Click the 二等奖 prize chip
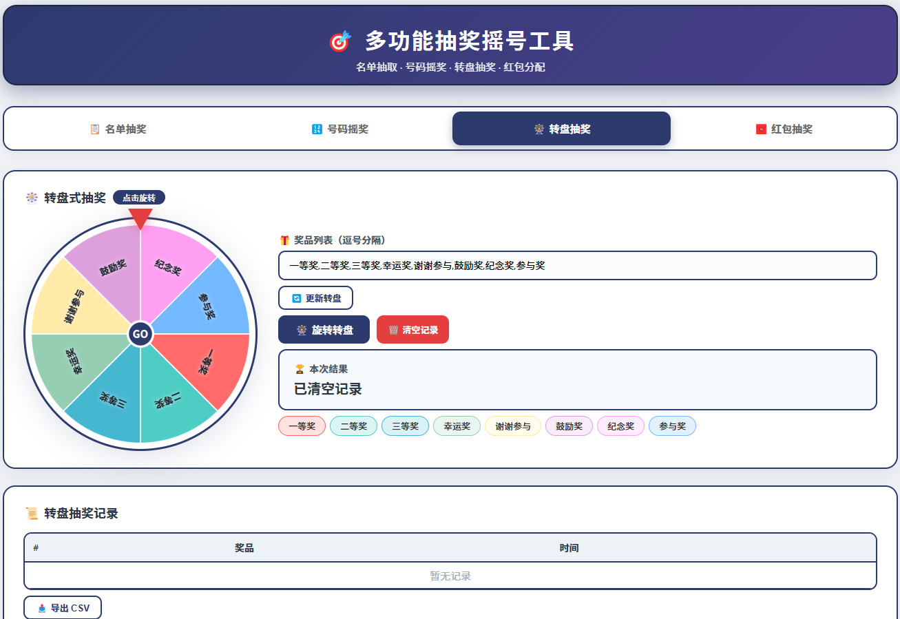The width and height of the screenshot is (900, 619). tap(353, 426)
